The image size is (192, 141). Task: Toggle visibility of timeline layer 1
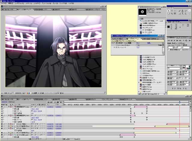(x=2, y=107)
